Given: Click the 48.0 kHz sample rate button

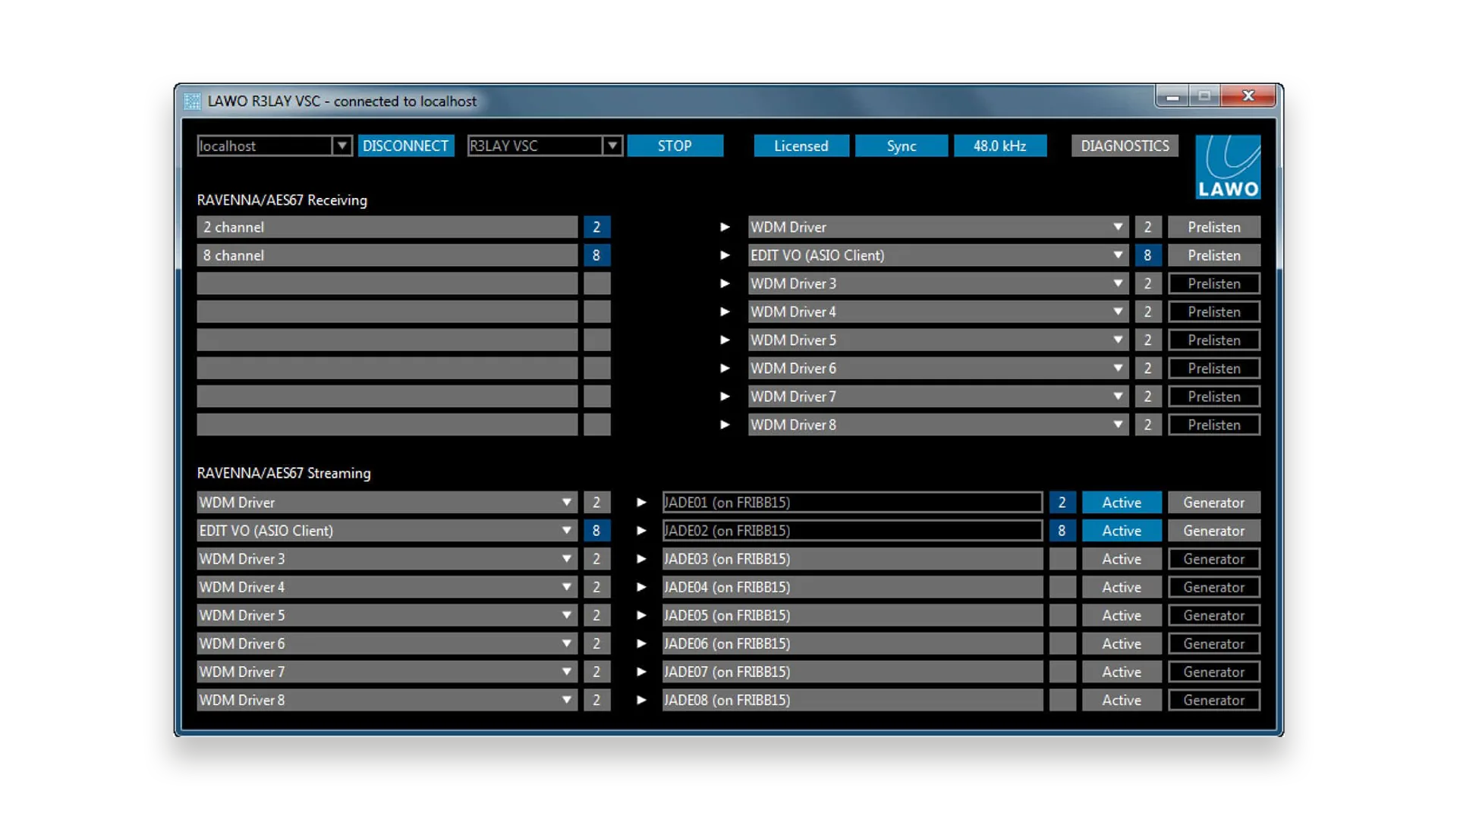Looking at the screenshot, I should click(1000, 146).
